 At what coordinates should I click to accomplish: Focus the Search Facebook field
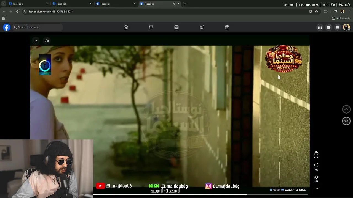[37, 27]
